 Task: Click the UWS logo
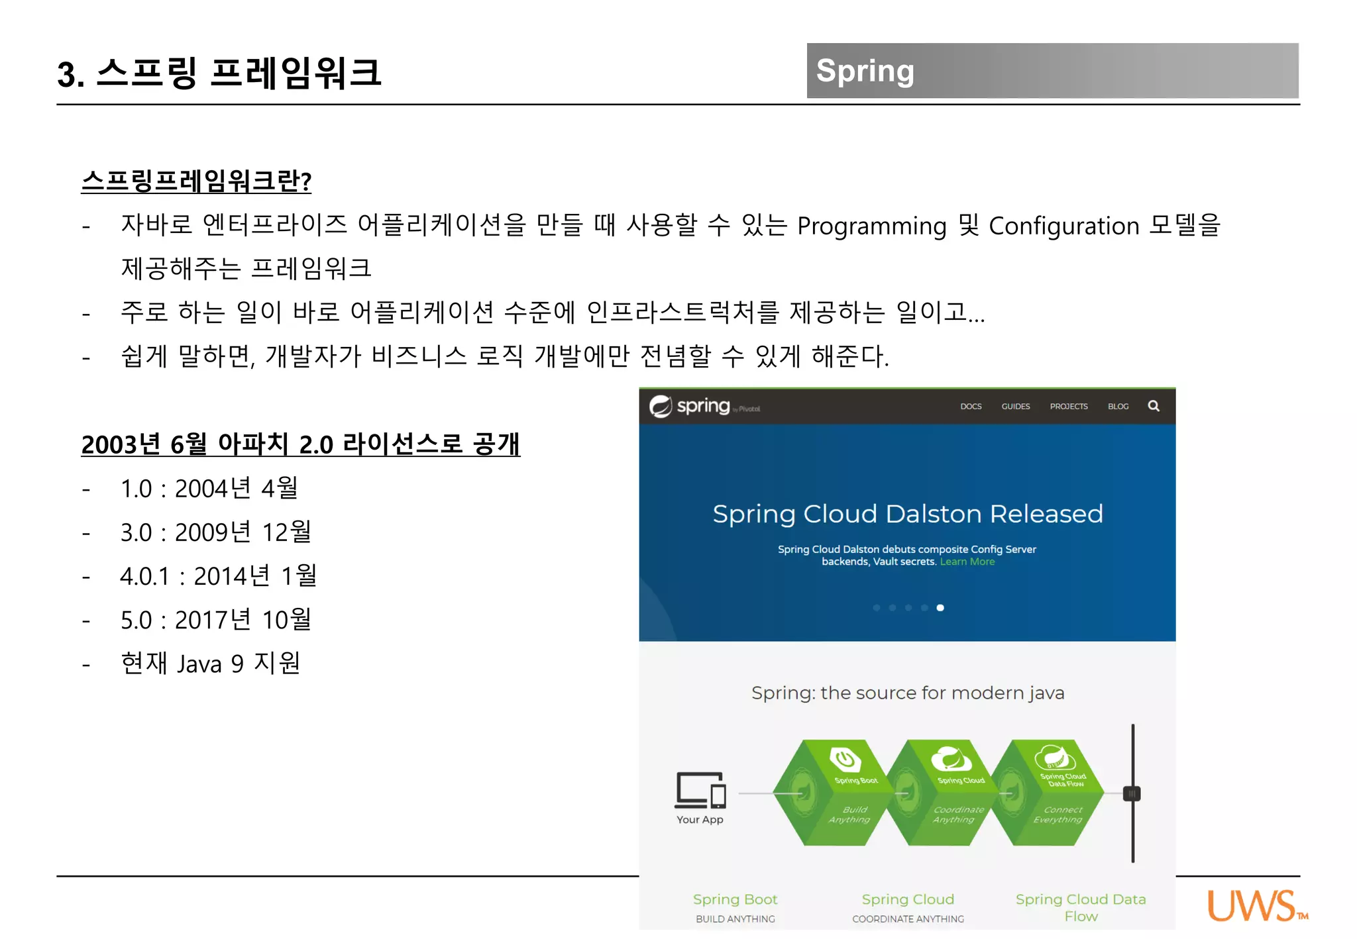(1257, 905)
